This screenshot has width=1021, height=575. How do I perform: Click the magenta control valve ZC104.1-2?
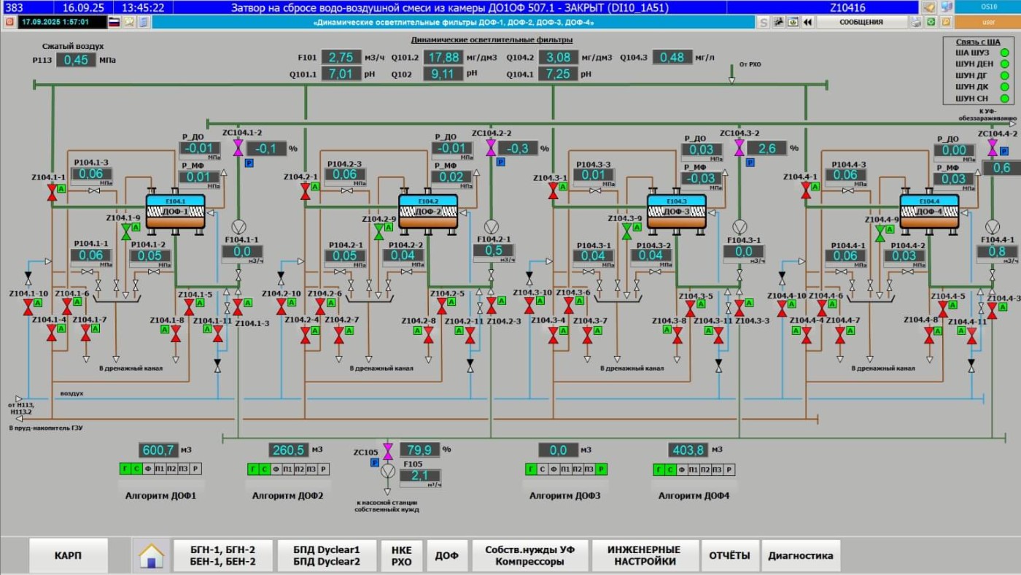click(x=238, y=148)
